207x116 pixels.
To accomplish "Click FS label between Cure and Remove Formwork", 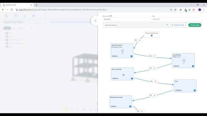I will pyautogui.click(x=151, y=95).
